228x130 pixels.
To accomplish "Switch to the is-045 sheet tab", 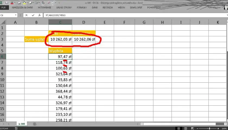I will [x=22, y=124].
